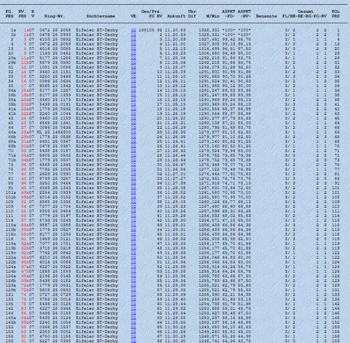Follow 02 link for ring NL 25 1456900

pyautogui.click(x=133, y=132)
